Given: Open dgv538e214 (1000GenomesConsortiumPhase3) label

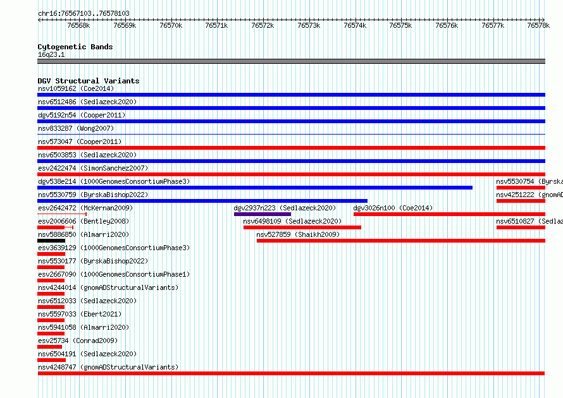Looking at the screenshot, I should (114, 181).
